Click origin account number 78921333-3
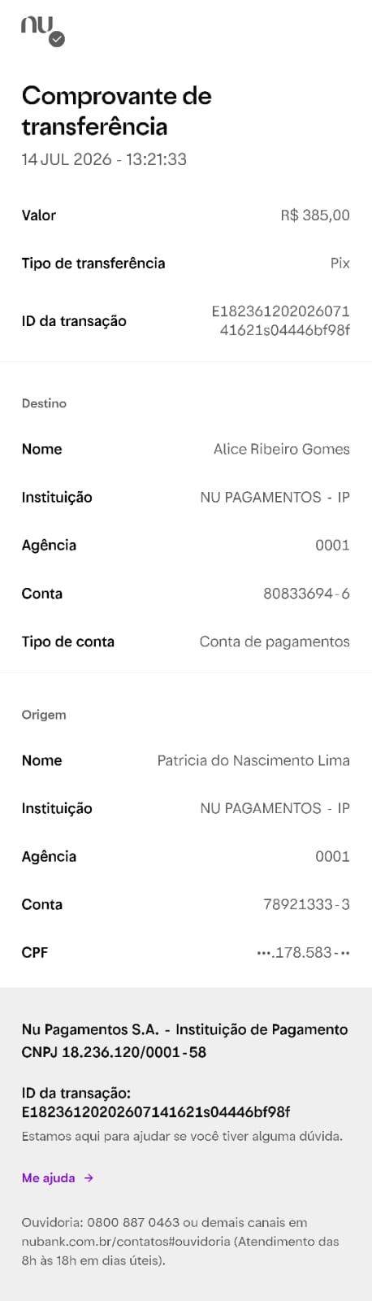This screenshot has width=372, height=1301. coord(306,904)
